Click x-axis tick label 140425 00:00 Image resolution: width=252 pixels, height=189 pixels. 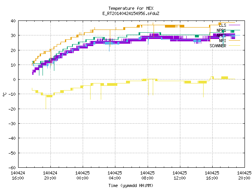[x=82, y=176]
